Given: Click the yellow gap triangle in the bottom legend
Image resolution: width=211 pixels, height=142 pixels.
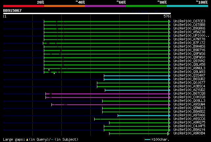Looking at the screenshot, I should tap(27, 140).
